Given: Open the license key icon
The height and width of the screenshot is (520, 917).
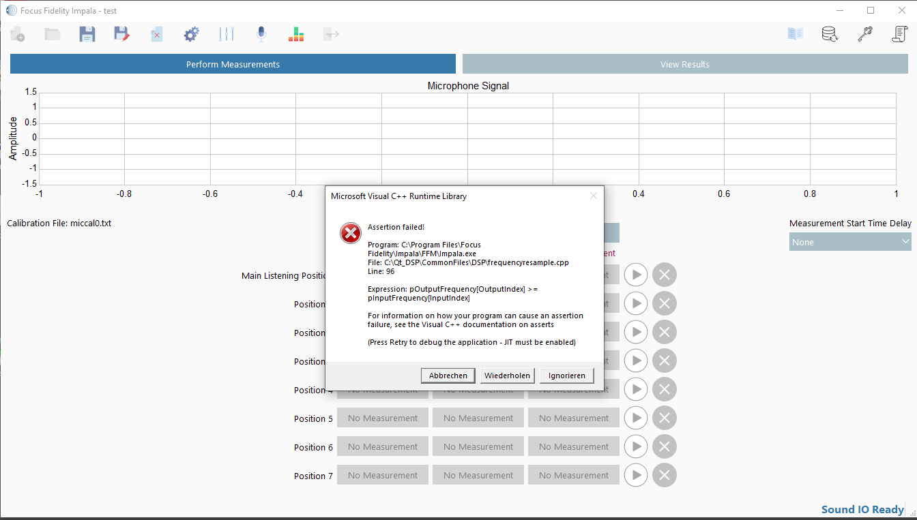Looking at the screenshot, I should [x=865, y=34].
